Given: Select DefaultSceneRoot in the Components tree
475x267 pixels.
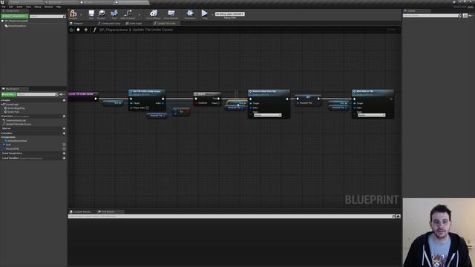Looking at the screenshot, I should [x=16, y=26].
